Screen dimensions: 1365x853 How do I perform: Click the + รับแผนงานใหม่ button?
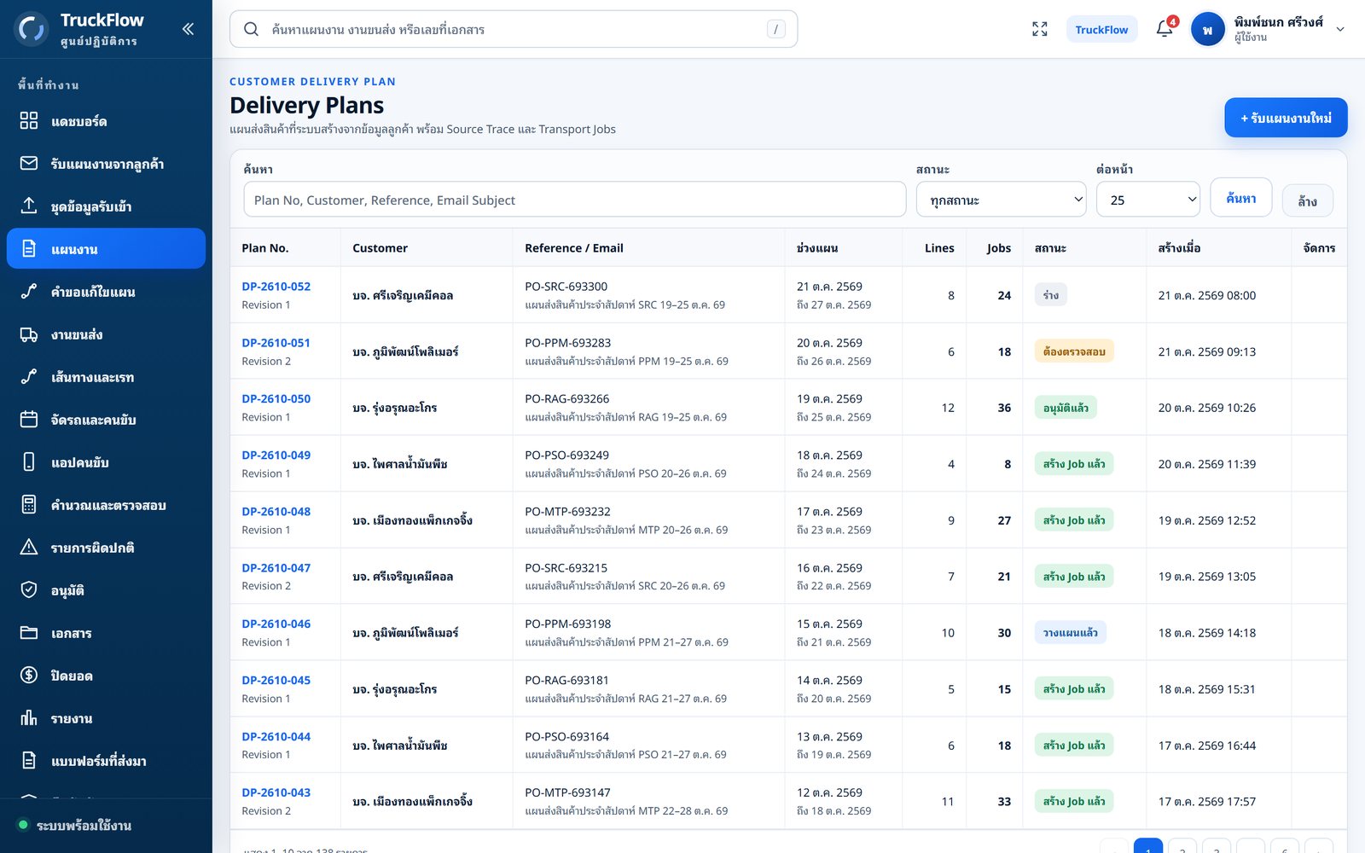click(1286, 118)
